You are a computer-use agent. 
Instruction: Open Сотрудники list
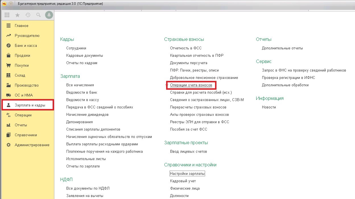[76, 48]
